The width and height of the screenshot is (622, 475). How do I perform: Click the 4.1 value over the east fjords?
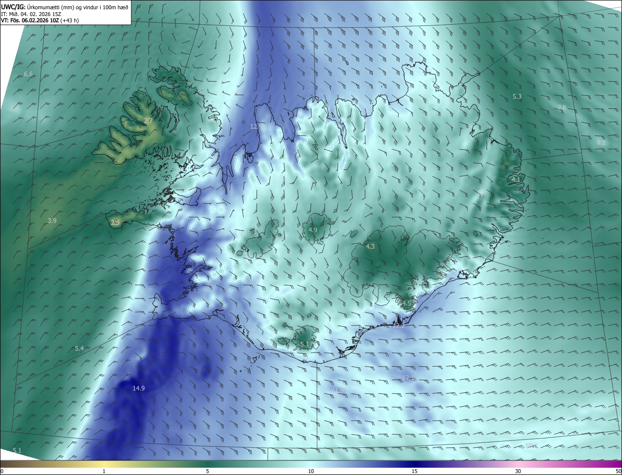516,179
